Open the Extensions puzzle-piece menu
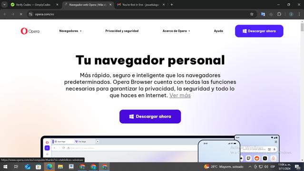This screenshot has width=304, height=171. (279, 14)
